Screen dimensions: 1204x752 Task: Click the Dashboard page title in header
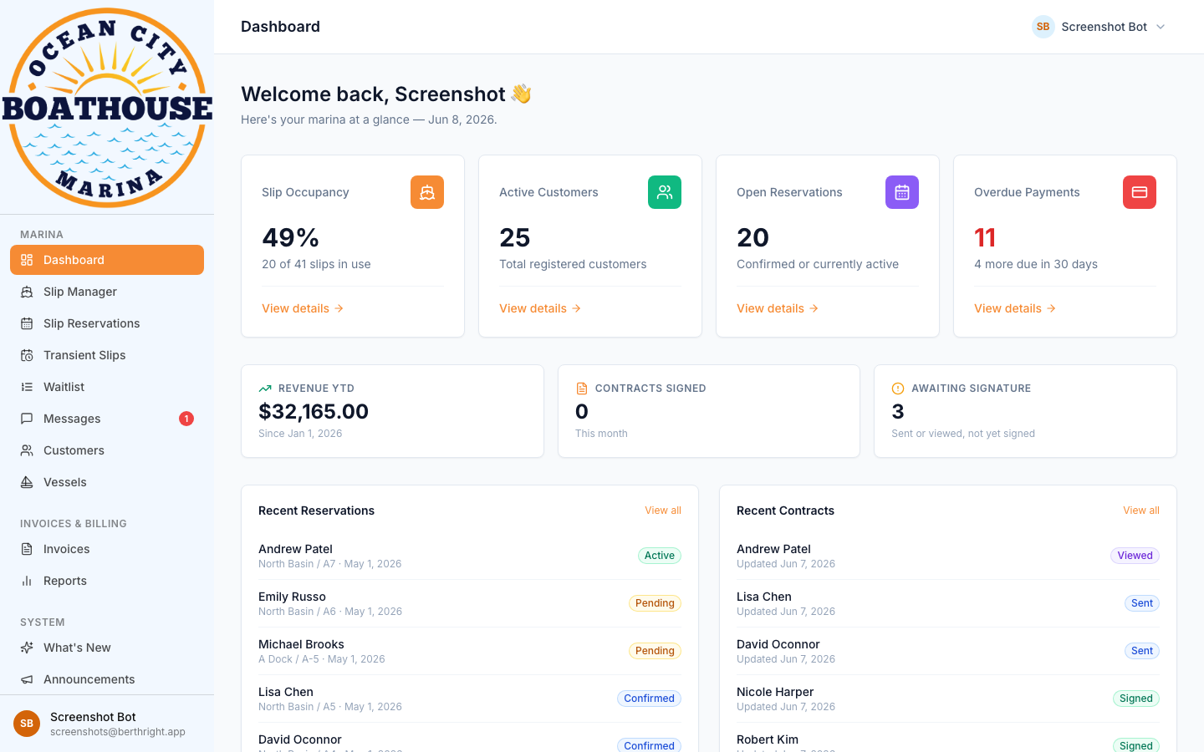[280, 27]
